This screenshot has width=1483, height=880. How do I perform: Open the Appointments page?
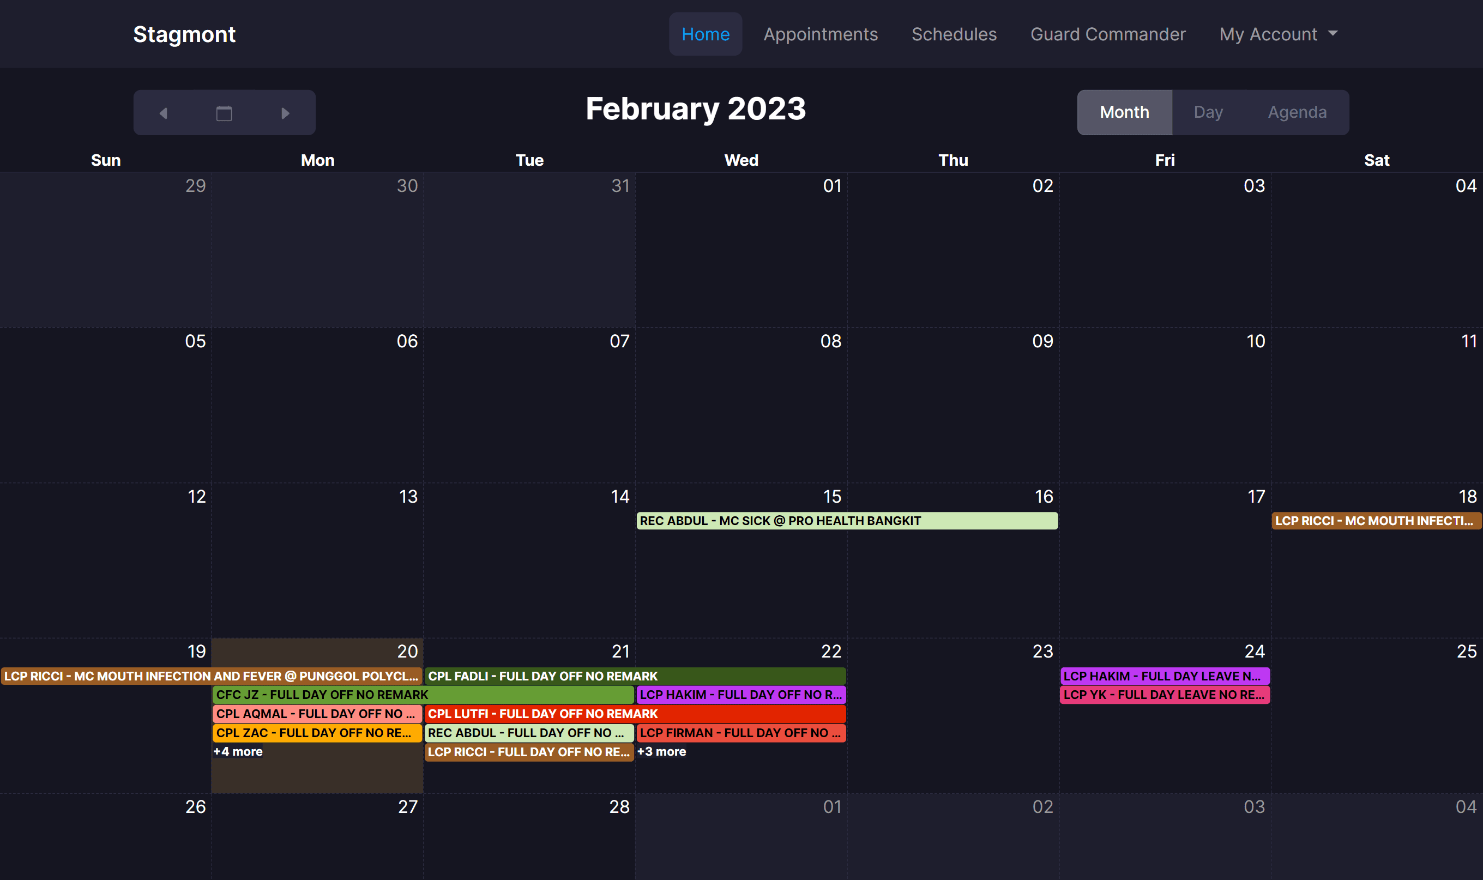tap(820, 34)
